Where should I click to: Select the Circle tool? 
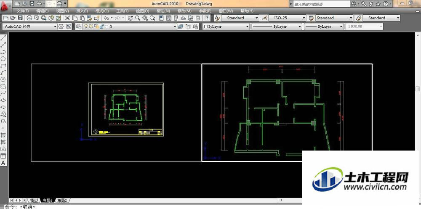pyautogui.click(x=3, y=79)
